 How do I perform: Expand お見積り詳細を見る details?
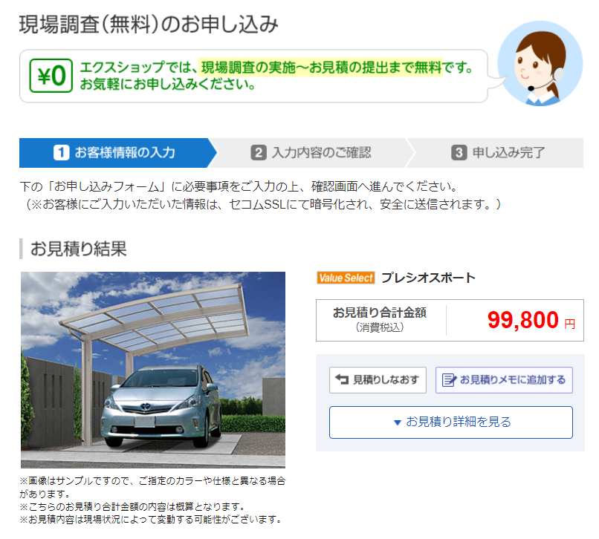coord(451,422)
